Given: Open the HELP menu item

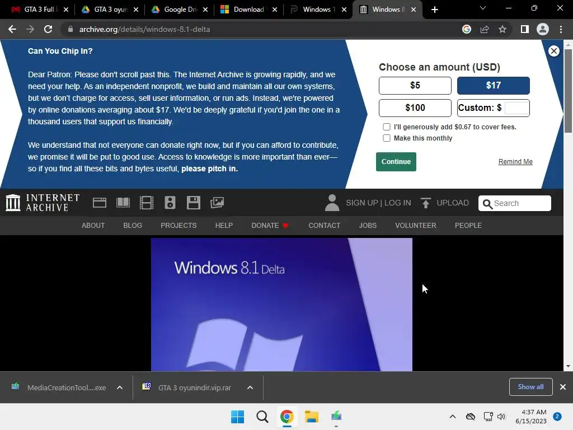Looking at the screenshot, I should 224,226.
